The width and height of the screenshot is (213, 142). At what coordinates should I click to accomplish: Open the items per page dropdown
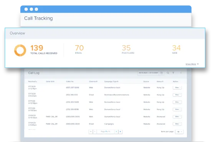coord(179,132)
